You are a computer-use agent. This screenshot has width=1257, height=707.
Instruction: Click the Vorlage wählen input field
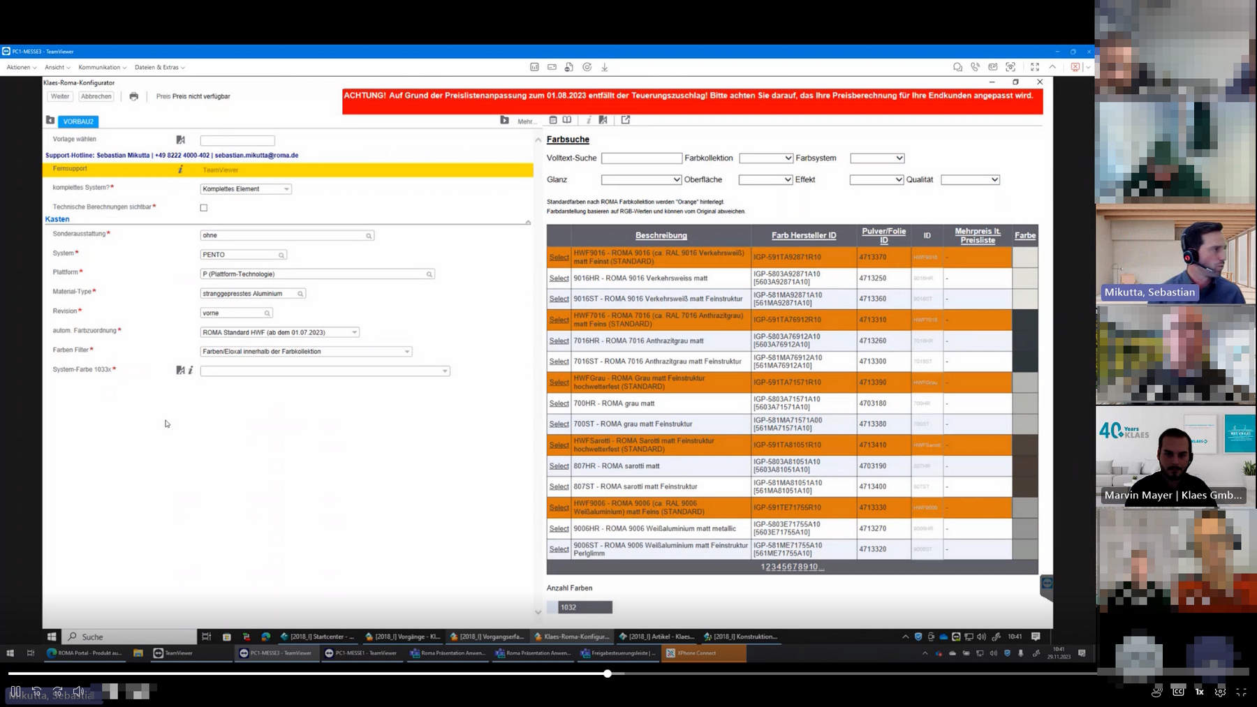click(x=237, y=140)
